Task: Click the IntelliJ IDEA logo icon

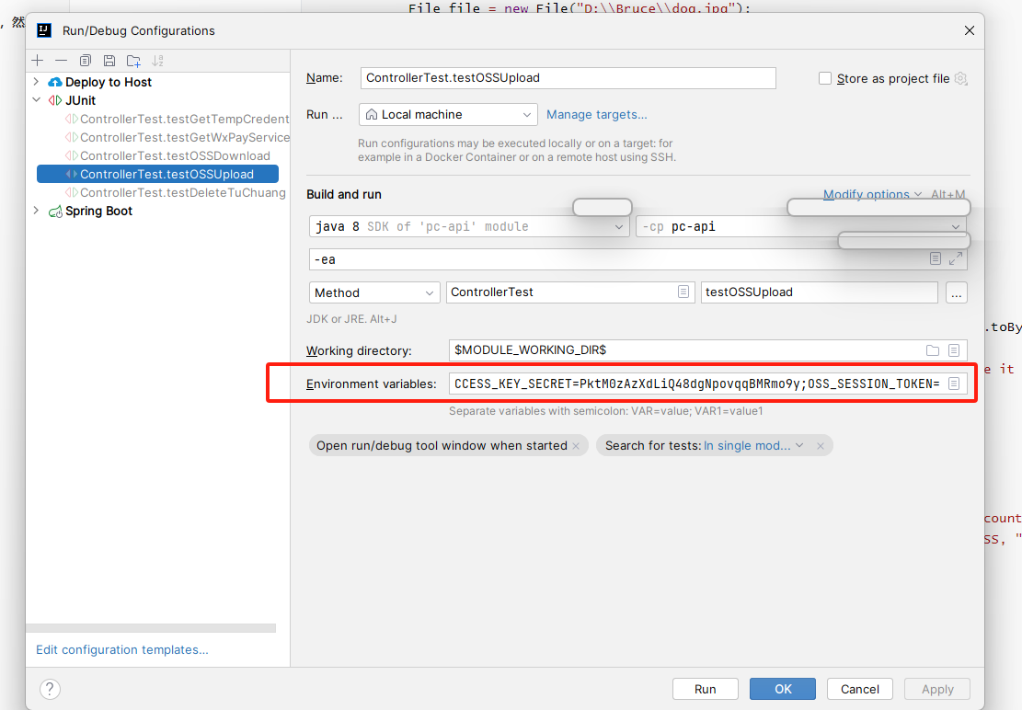Action: pyautogui.click(x=44, y=30)
